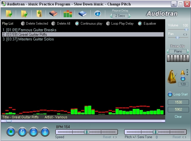Click the BPM:164 readout
Viewport: 191px width, 141px height.
63,127
